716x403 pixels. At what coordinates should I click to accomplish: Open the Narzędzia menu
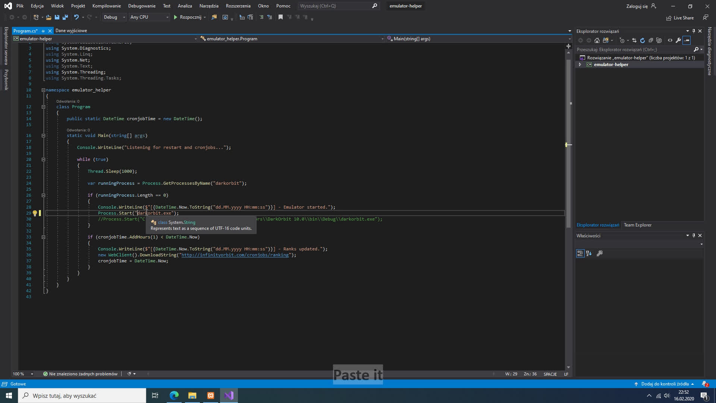coord(209,6)
